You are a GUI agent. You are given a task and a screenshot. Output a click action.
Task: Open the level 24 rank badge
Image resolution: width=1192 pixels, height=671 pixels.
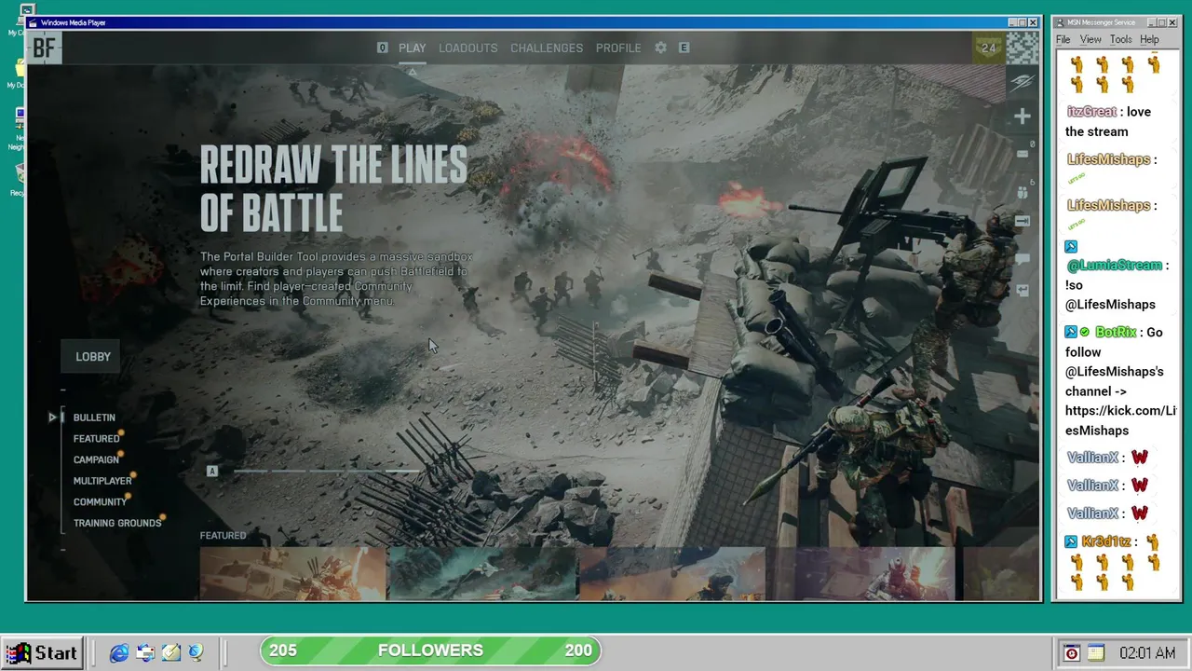click(x=988, y=48)
